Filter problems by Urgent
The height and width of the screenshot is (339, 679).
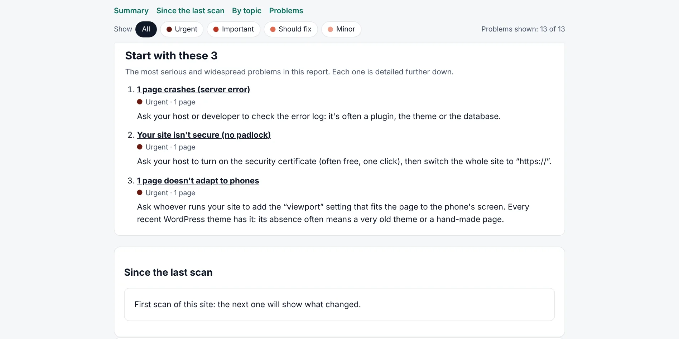[x=182, y=29]
